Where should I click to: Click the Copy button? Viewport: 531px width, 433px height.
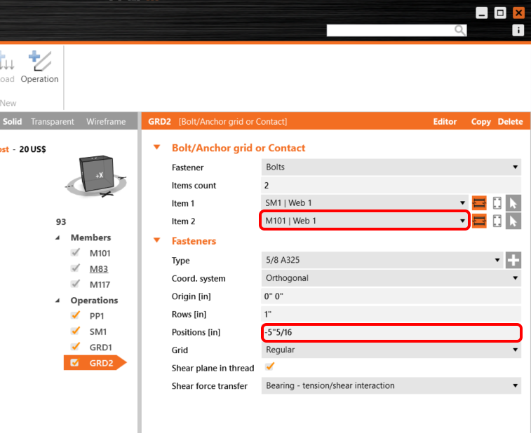[x=481, y=121]
